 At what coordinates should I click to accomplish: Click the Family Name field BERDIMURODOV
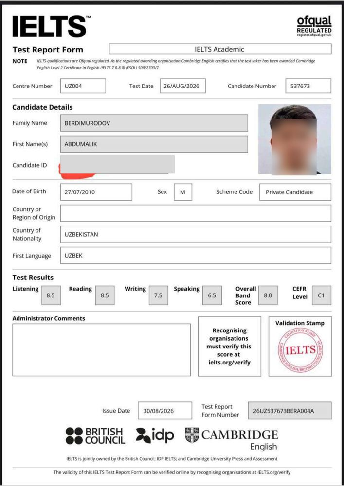click(x=154, y=123)
